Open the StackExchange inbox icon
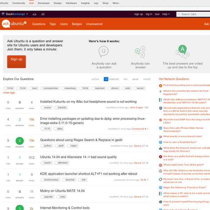Viewport: 210px width, 210px height. (x=34, y=14)
